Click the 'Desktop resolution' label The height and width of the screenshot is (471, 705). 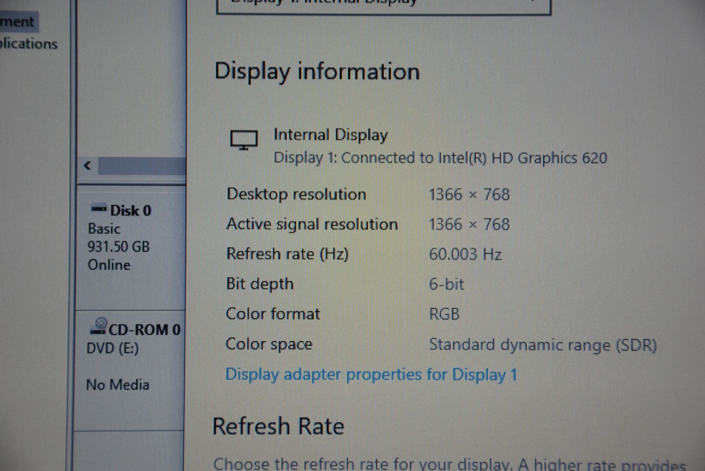(x=296, y=195)
